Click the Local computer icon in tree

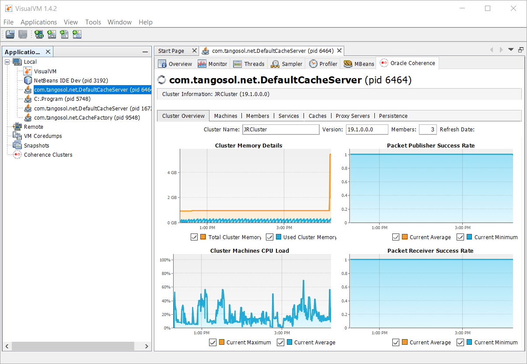pyautogui.click(x=17, y=62)
